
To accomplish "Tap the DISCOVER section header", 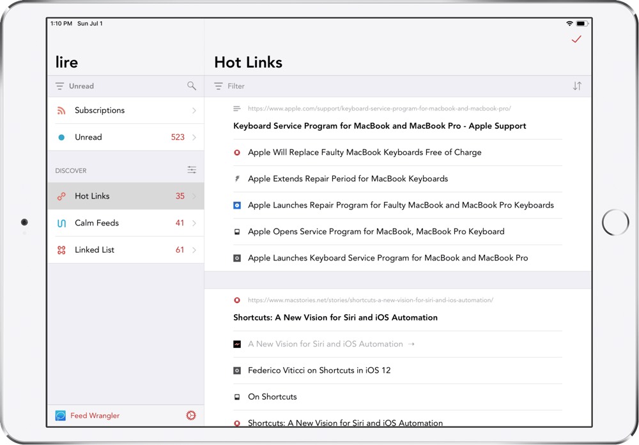I will coord(71,170).
